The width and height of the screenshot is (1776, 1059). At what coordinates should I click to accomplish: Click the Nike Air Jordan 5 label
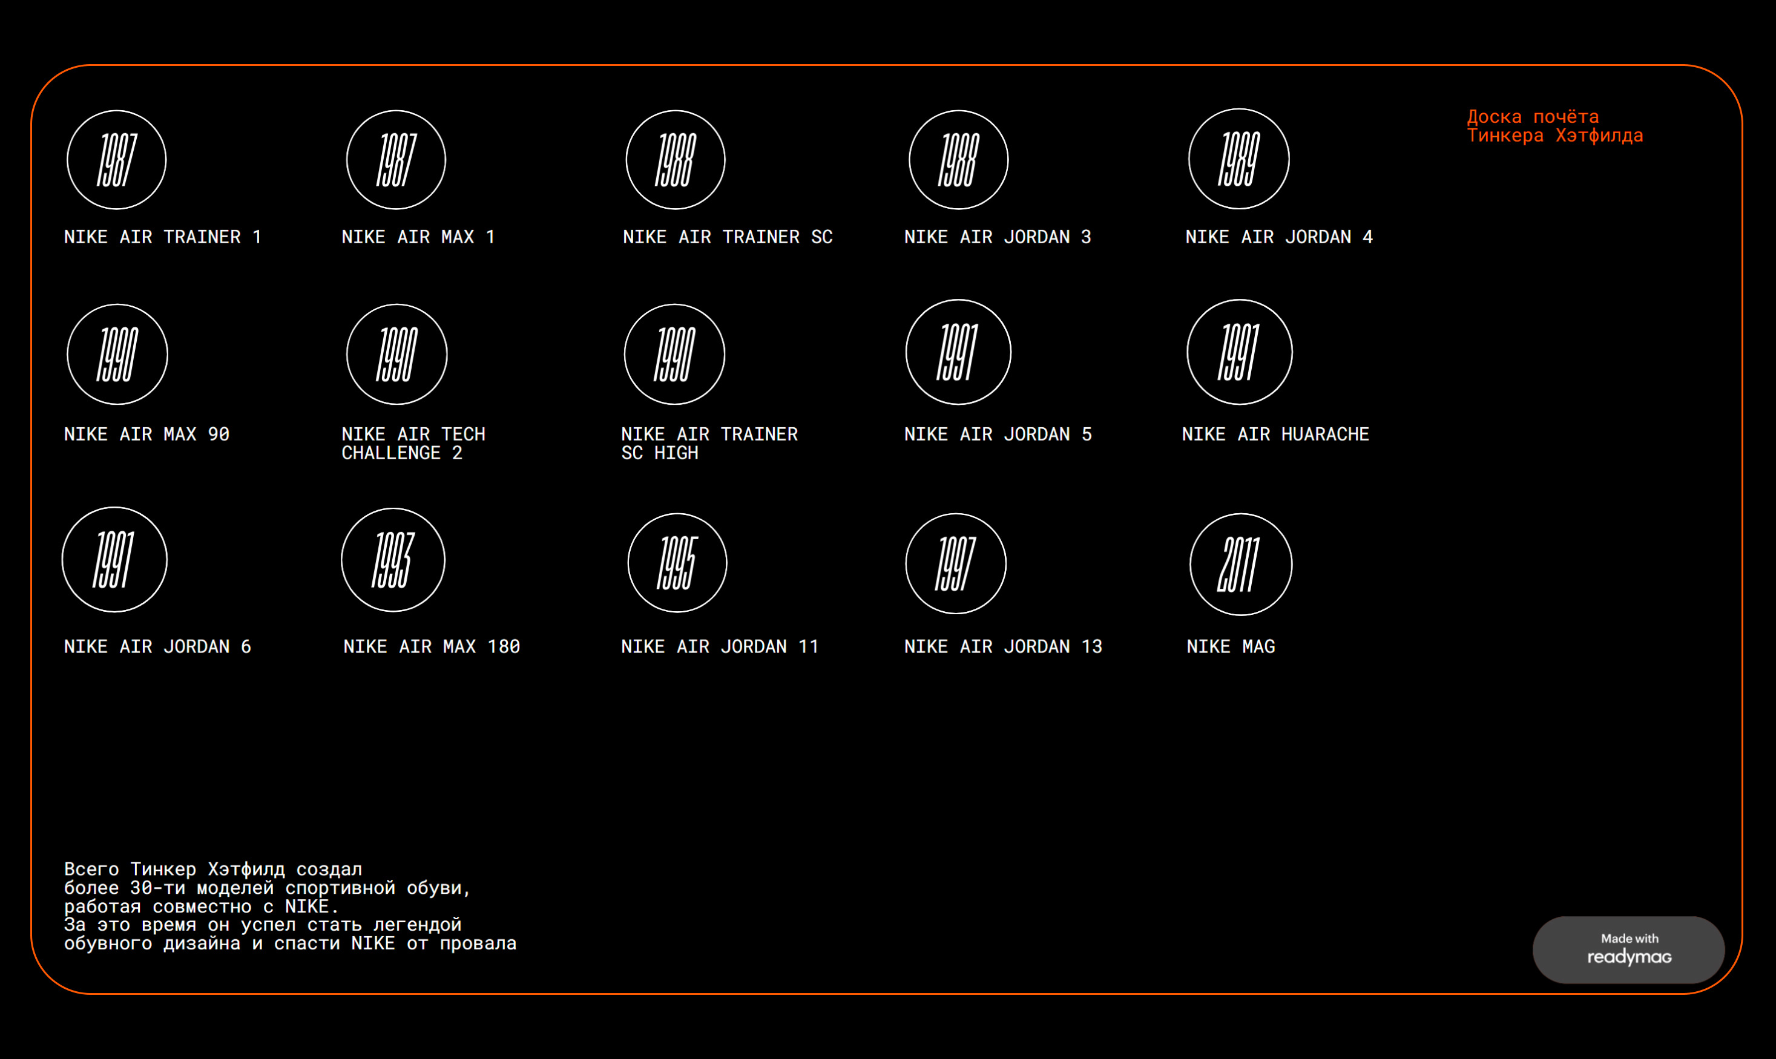(x=997, y=434)
